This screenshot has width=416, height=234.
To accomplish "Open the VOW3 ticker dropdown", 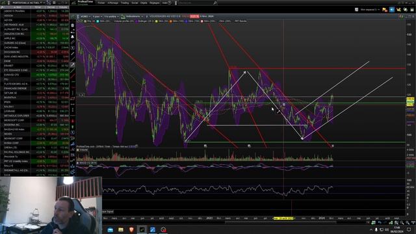I will tap(85, 16).
